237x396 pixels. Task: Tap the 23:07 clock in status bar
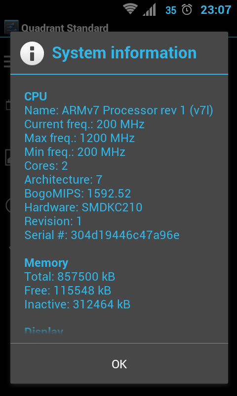click(x=216, y=10)
